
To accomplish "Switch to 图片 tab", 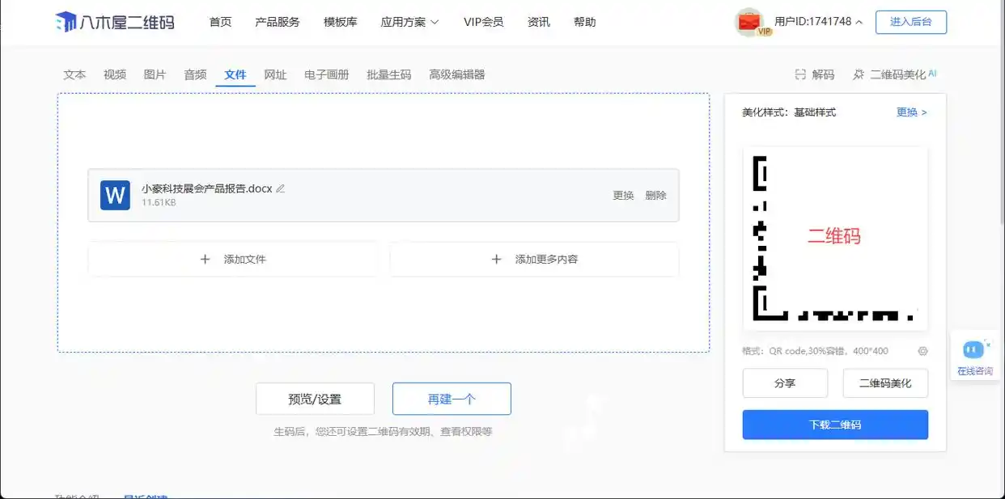I will 155,74.
